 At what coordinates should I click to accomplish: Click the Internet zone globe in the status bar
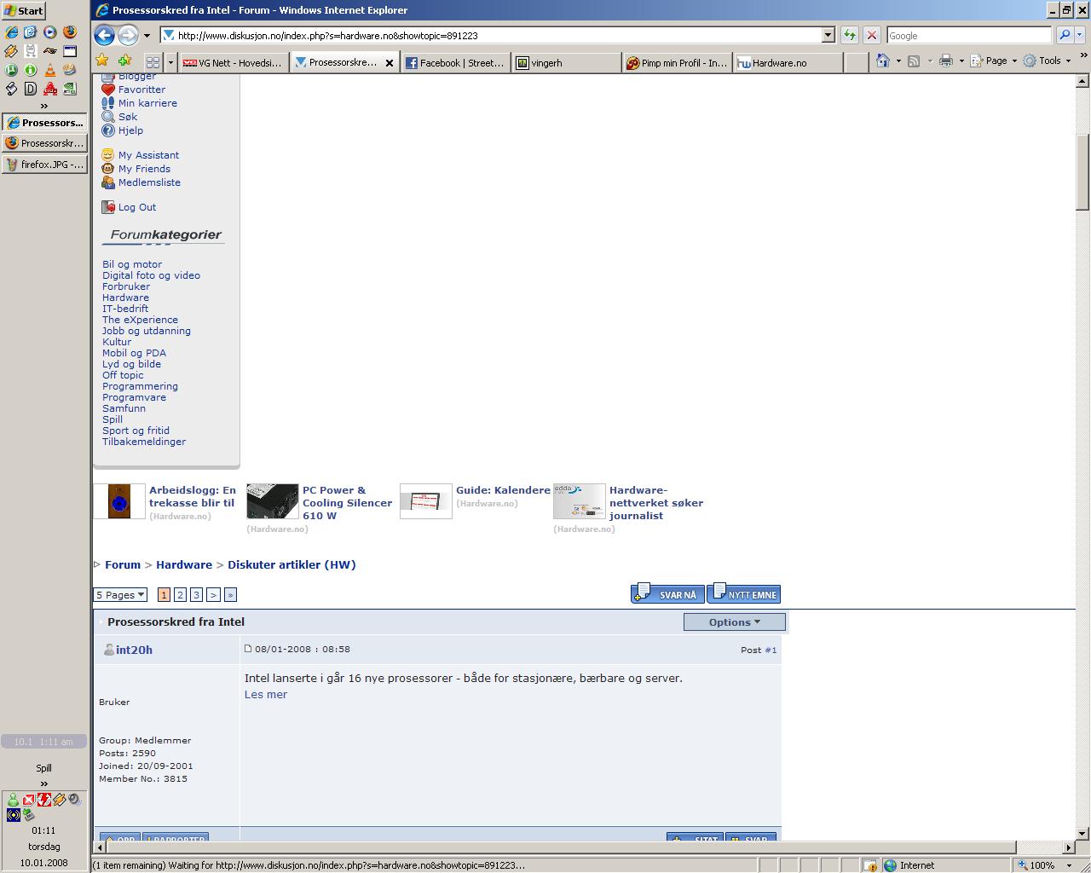point(891,864)
